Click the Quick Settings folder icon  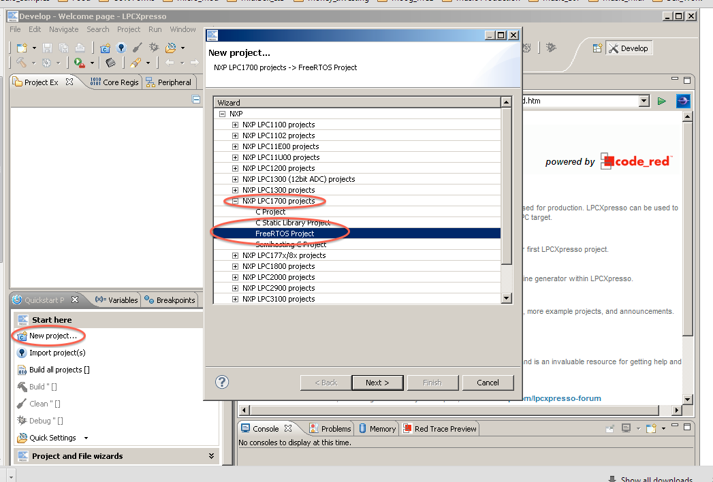coord(22,438)
